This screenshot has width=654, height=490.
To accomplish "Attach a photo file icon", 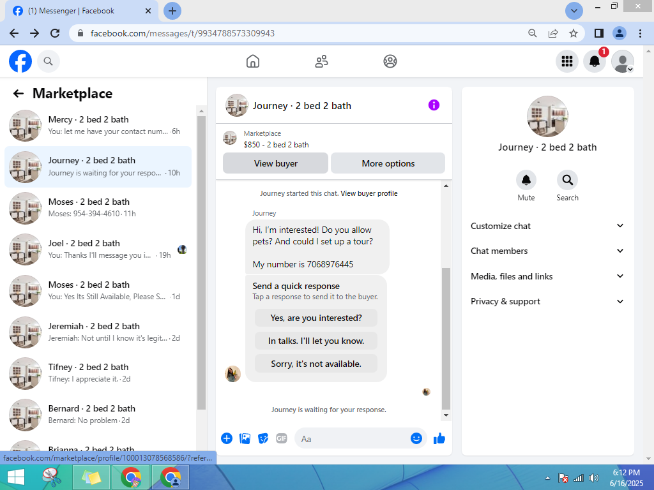I will pos(245,438).
